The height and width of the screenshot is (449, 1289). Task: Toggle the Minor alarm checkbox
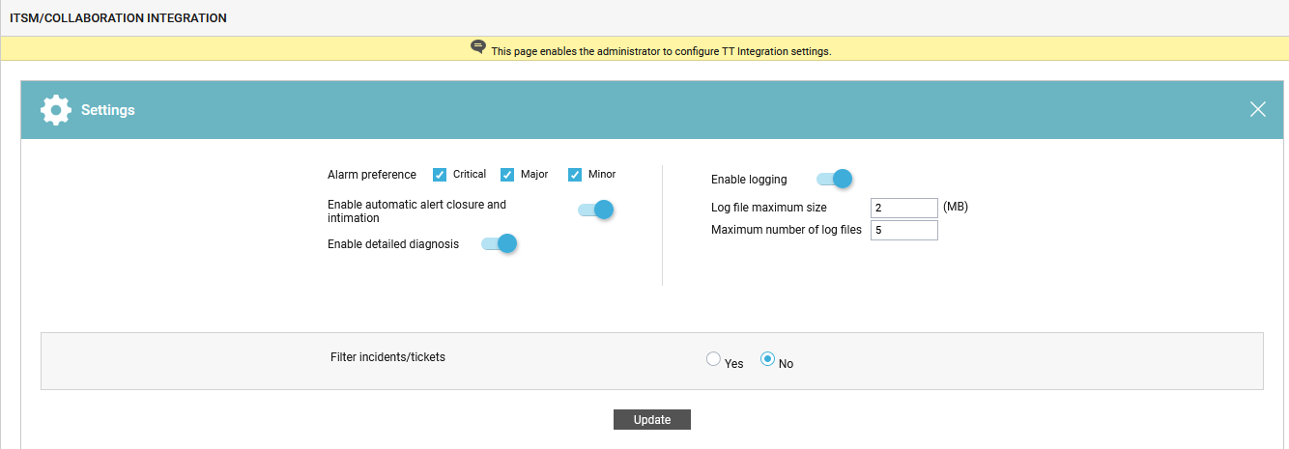click(575, 175)
